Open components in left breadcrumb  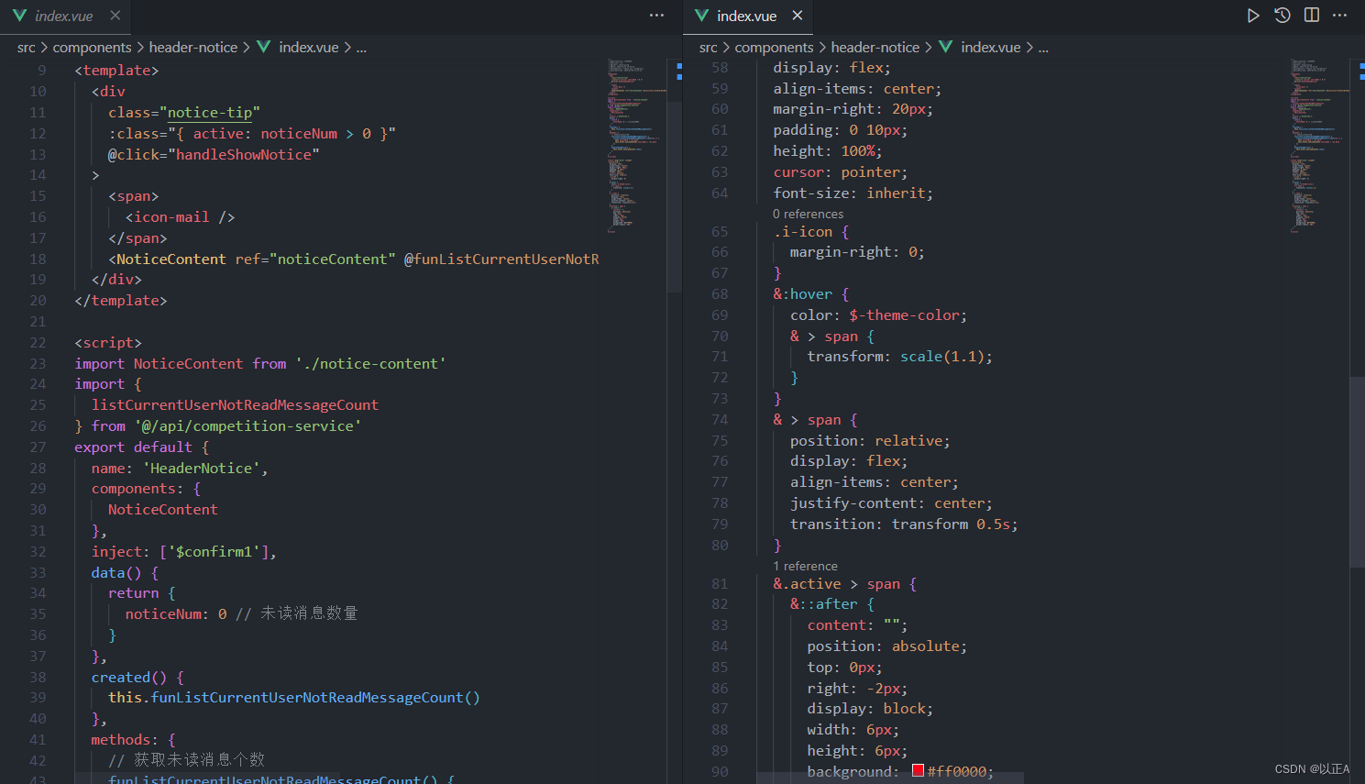pos(93,48)
